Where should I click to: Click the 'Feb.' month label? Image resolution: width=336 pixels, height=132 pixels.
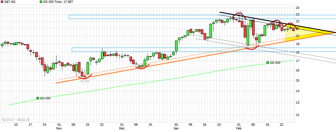click(x=239, y=128)
